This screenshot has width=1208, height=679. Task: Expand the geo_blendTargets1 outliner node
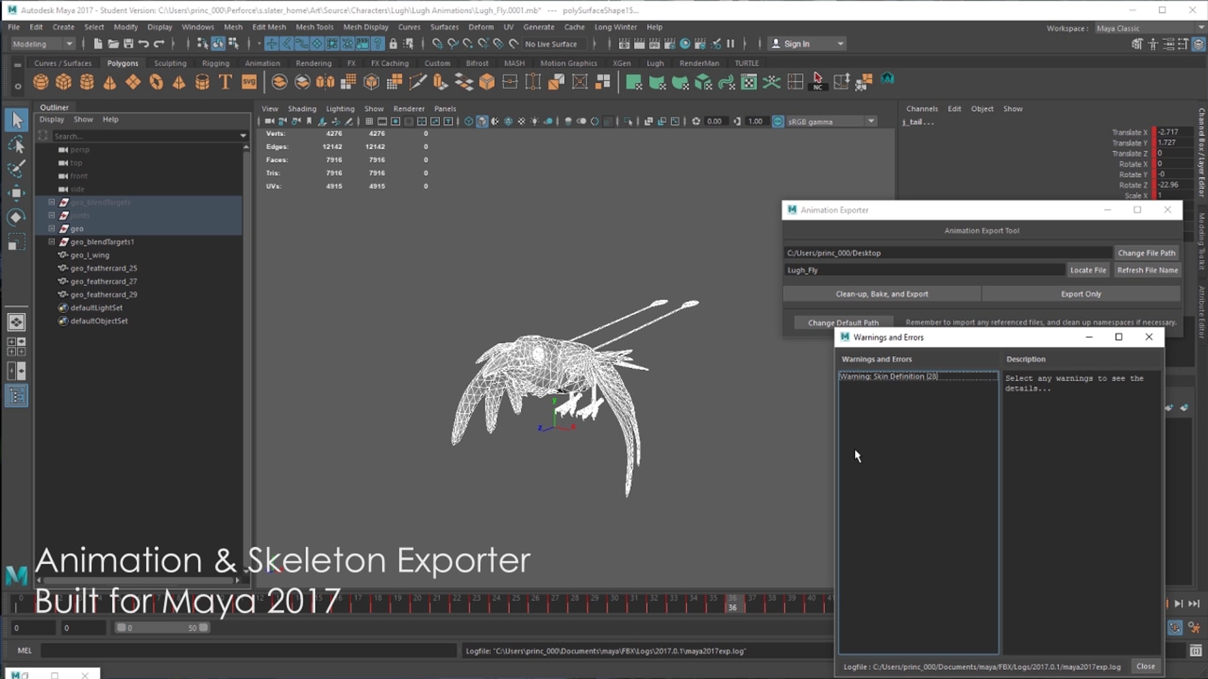[52, 241]
